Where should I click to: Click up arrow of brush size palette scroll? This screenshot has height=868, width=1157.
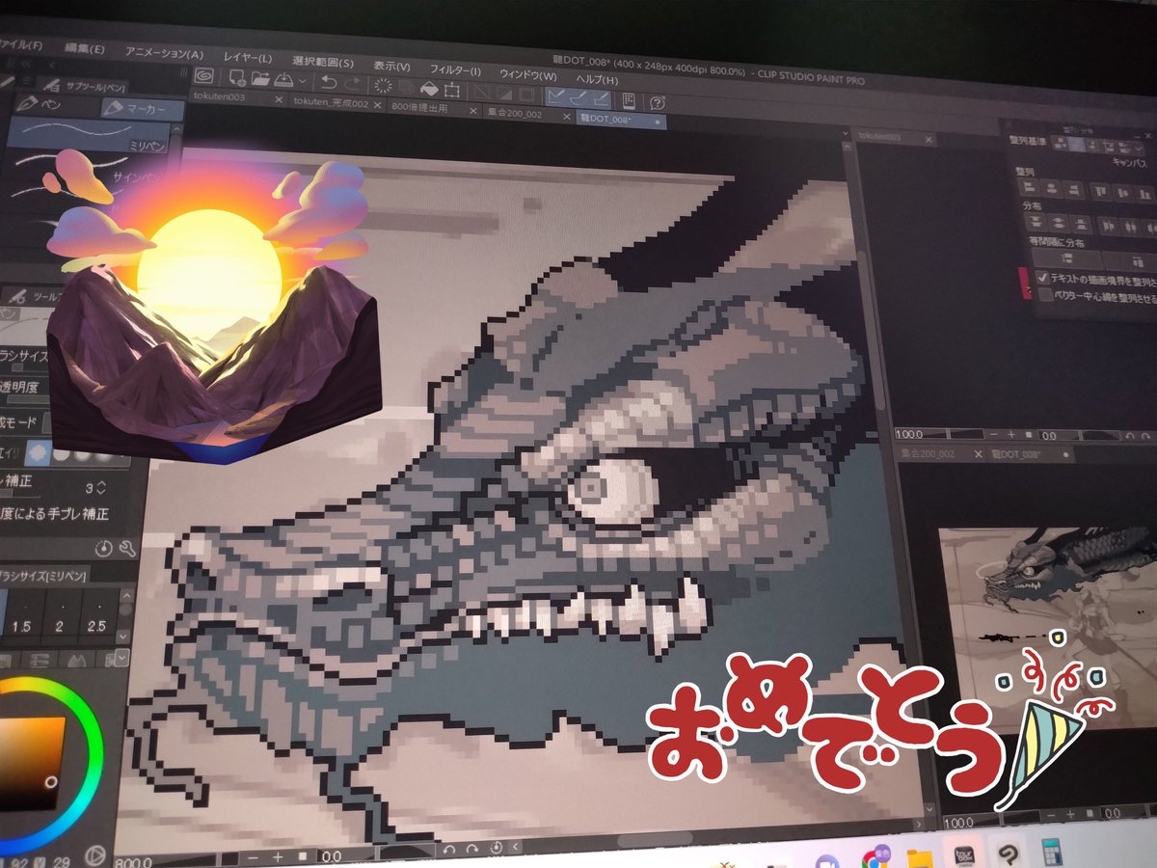pyautogui.click(x=126, y=596)
